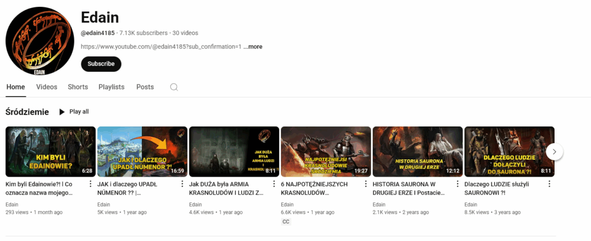This screenshot has height=241, width=591.
Task: Click the 16:59 duration badge
Action: click(x=178, y=171)
